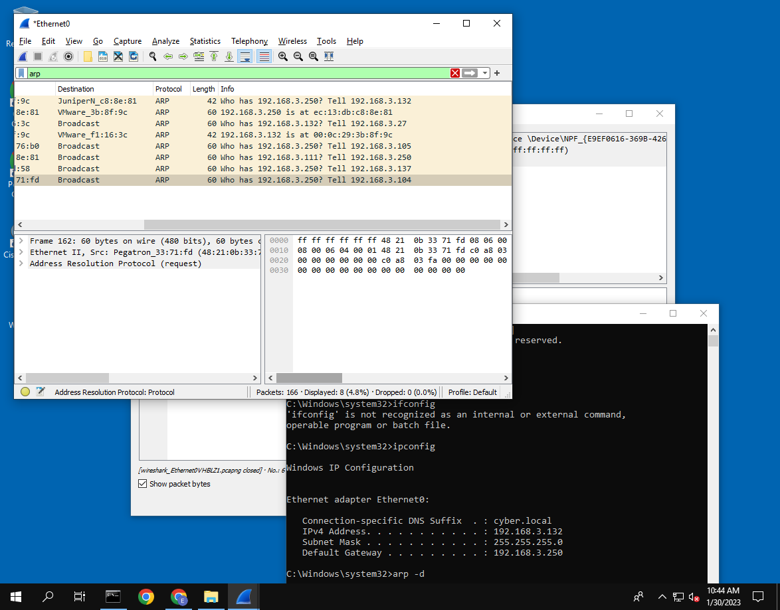Viewport: 780px width, 610px height.
Task: Start capturing packets with the shark fin icon
Action: [23, 56]
